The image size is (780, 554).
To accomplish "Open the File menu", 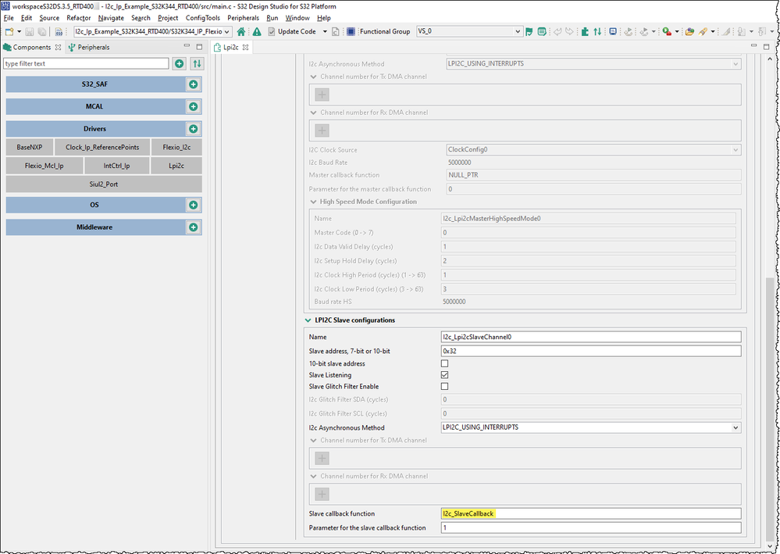I will [x=9, y=18].
